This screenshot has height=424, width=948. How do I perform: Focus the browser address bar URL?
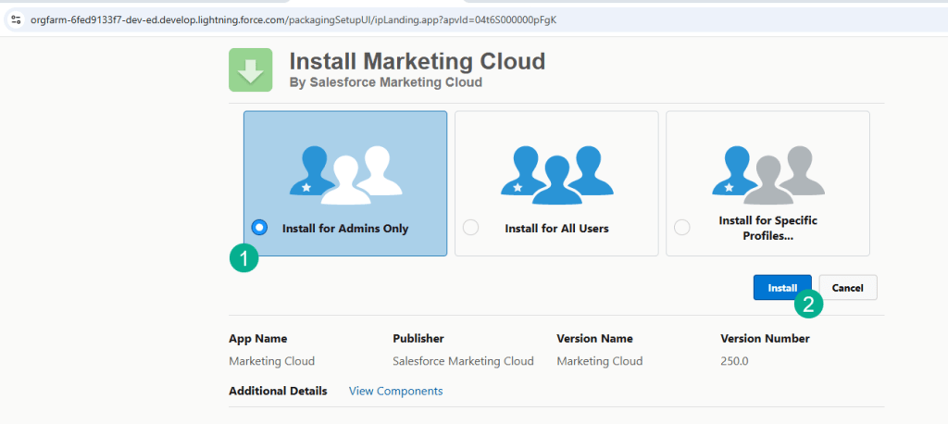pyautogui.click(x=296, y=19)
